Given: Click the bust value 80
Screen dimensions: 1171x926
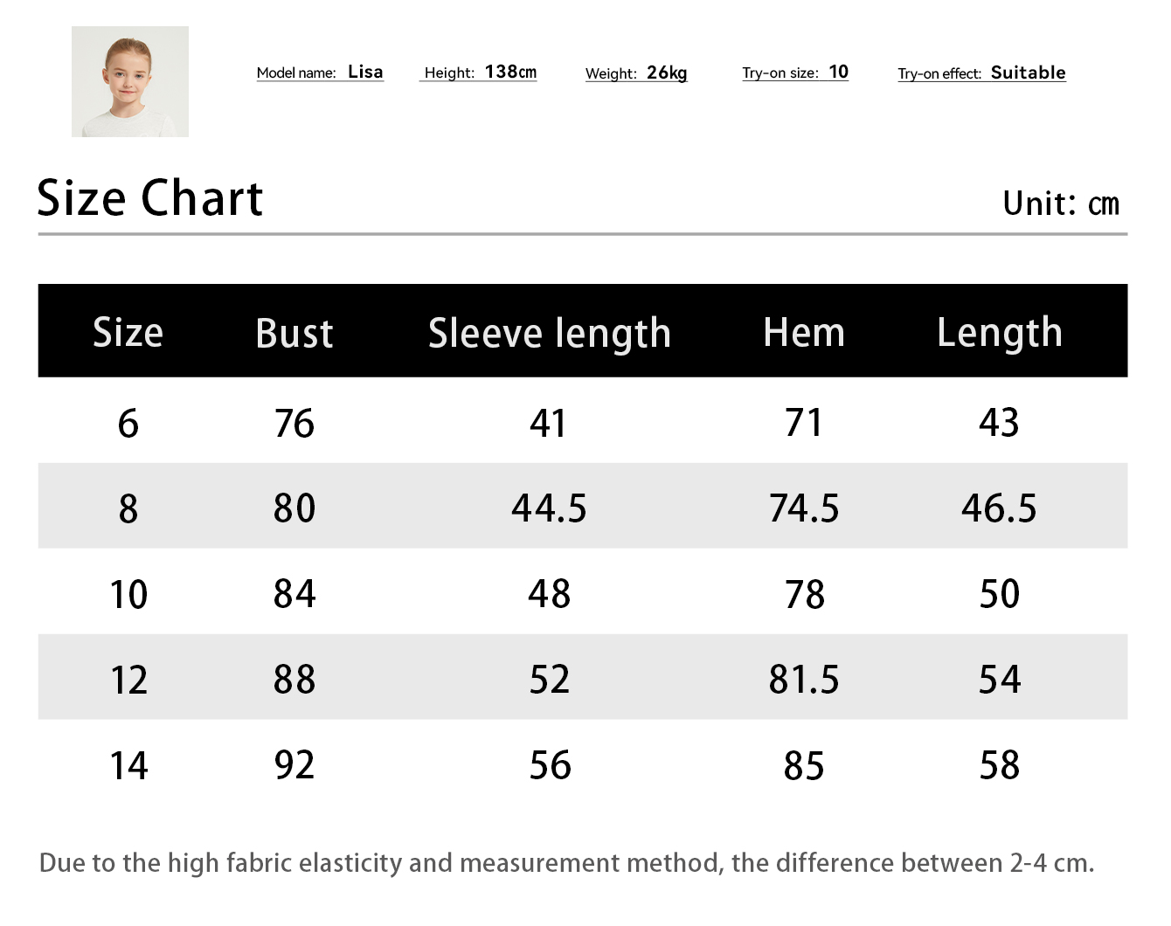Looking at the screenshot, I should pos(294,508).
